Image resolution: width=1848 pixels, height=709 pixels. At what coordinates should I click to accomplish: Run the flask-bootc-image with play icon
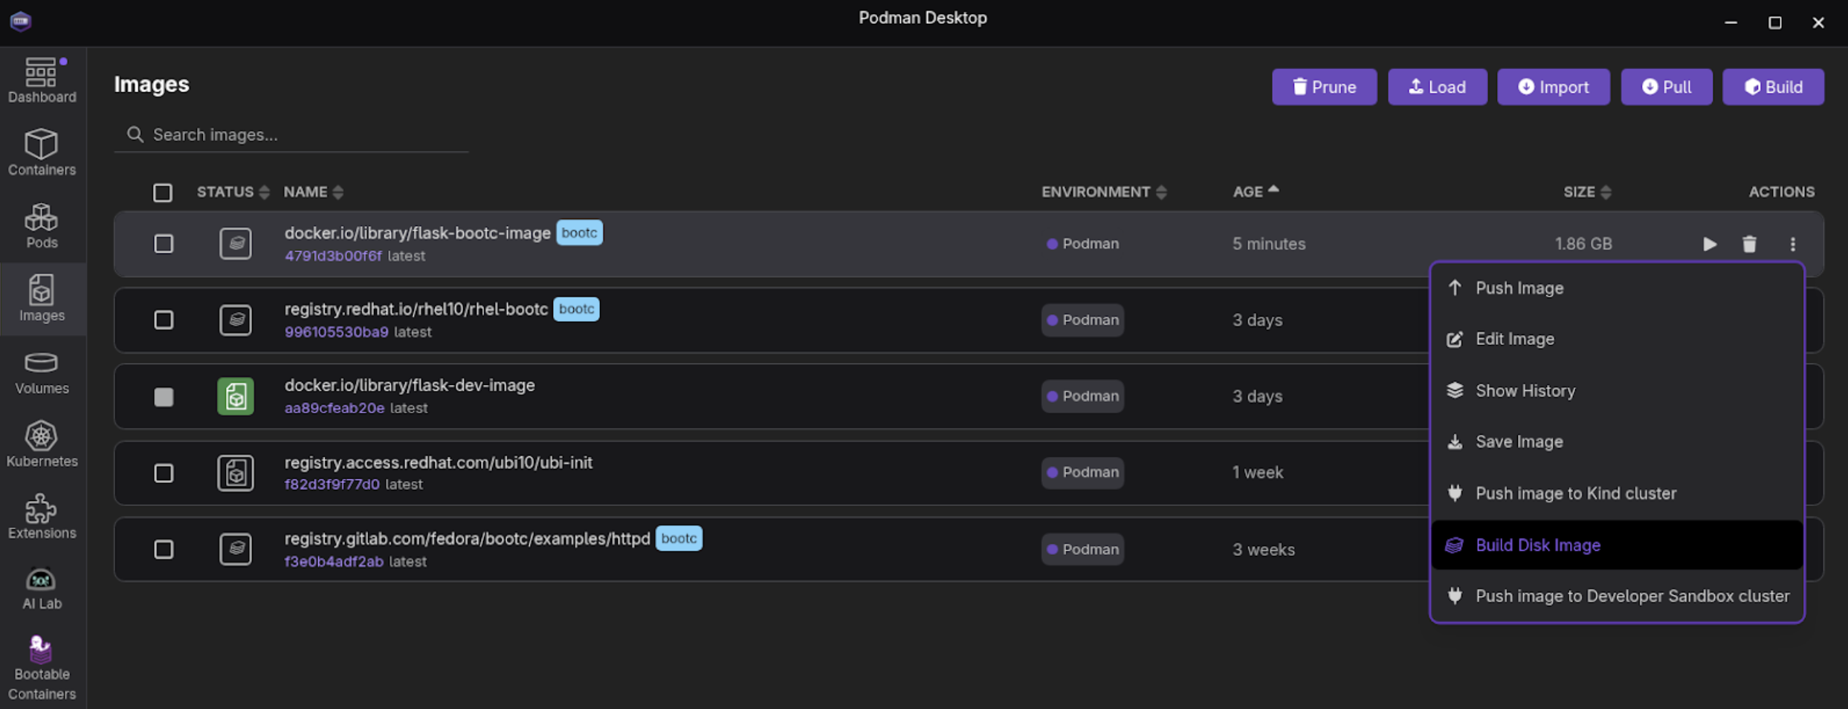[1709, 244]
